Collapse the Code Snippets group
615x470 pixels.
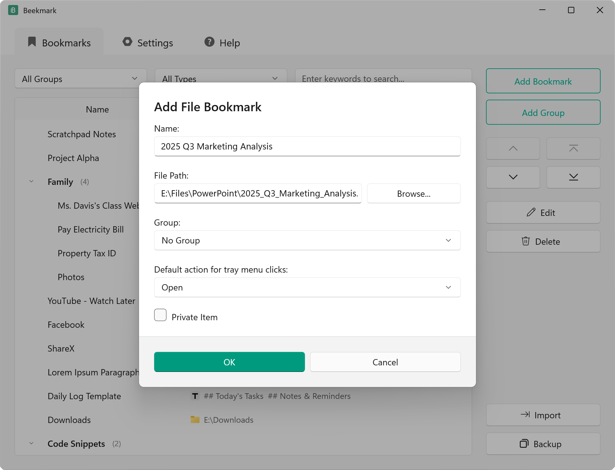31,443
